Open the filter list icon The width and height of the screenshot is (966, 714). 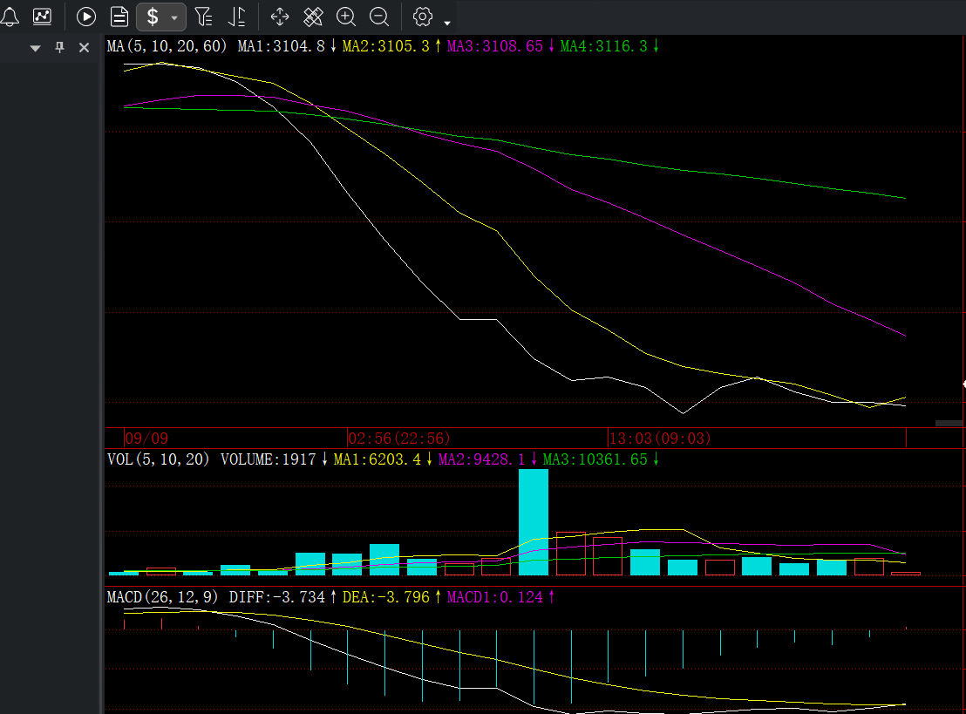tap(203, 17)
